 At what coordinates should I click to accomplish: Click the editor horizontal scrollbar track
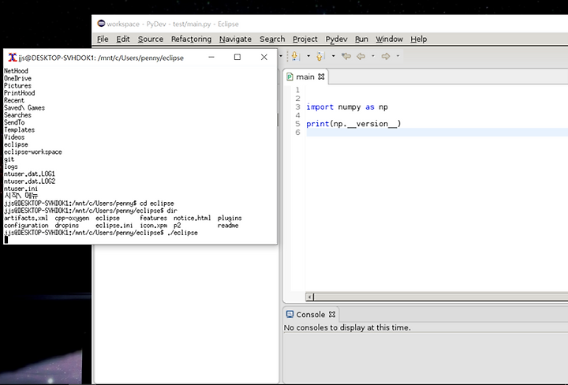440,297
